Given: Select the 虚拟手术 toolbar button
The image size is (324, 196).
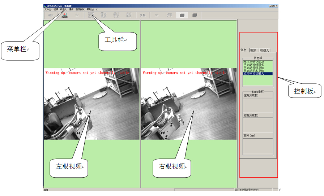Looking at the screenshot, I should point(116,15).
